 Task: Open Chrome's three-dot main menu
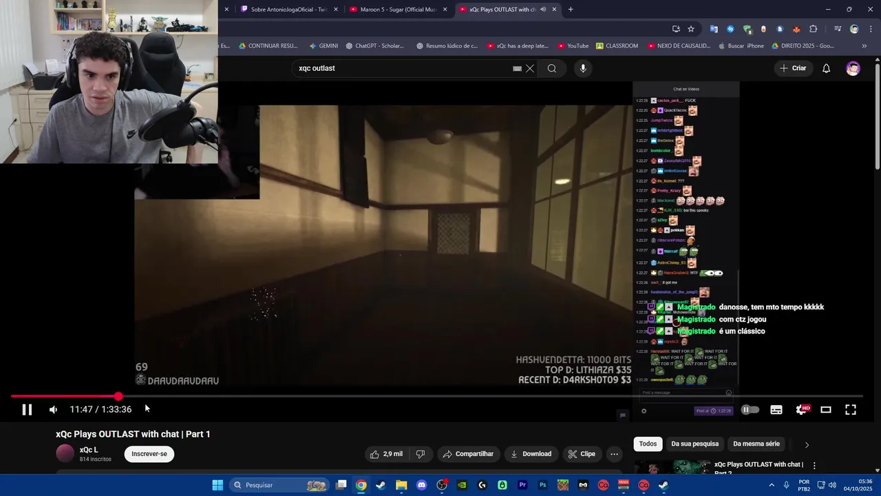click(x=870, y=29)
